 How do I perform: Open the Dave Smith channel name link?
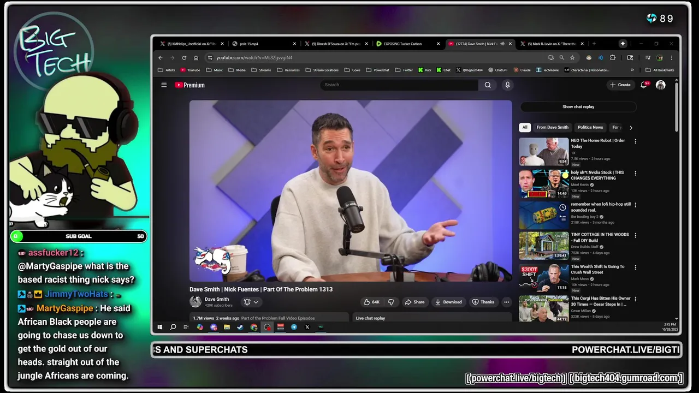(x=217, y=299)
